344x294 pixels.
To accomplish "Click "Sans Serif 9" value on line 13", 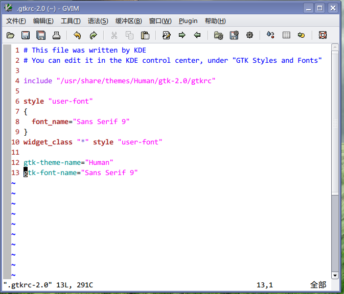I will click(109, 173).
